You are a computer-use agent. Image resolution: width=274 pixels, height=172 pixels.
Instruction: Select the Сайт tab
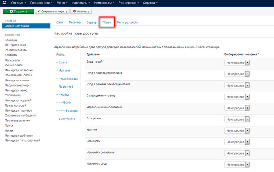(x=60, y=22)
